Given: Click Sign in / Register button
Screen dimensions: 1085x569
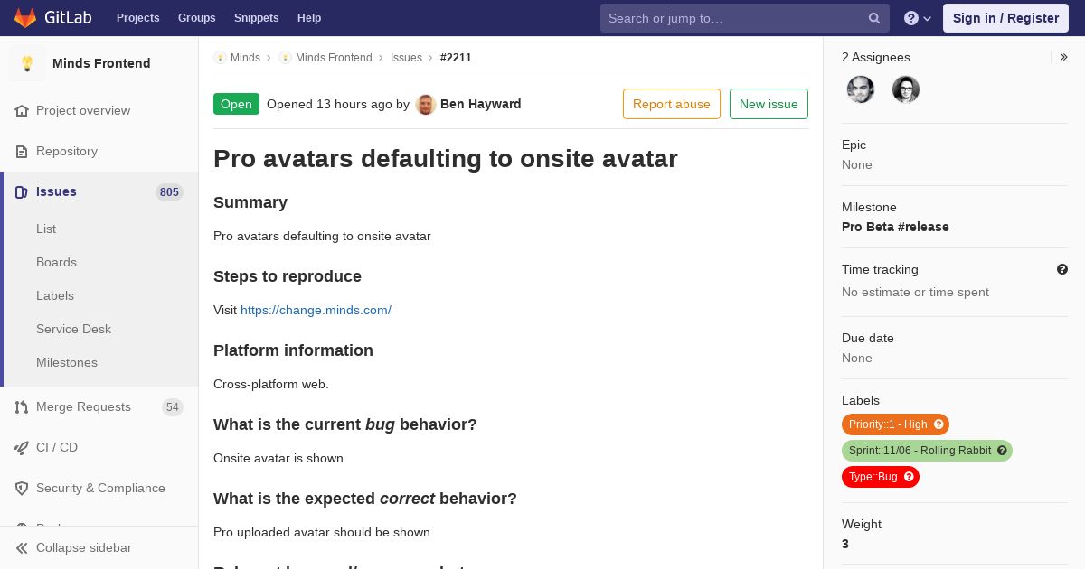Looking at the screenshot, I should point(1005,18).
